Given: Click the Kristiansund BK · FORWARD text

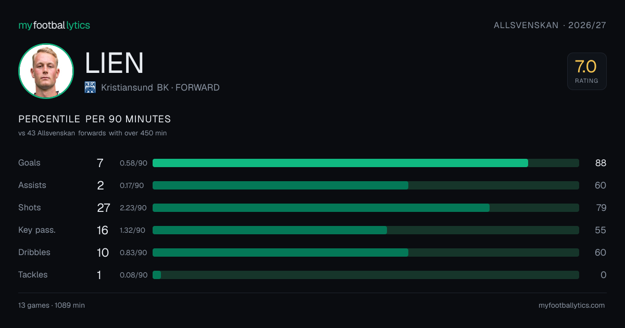Looking at the screenshot, I should [x=160, y=87].
